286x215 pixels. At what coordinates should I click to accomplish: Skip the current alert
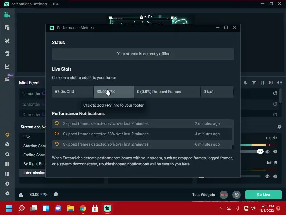[x=271, y=83]
